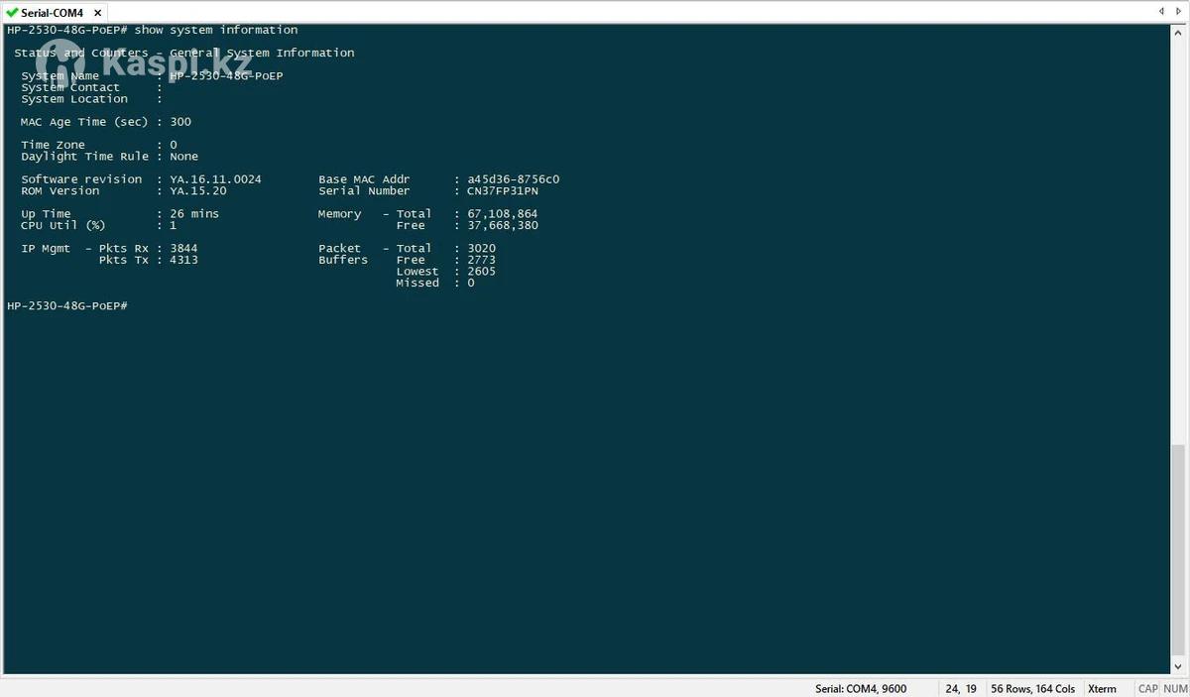Click the free buffers value '2773'
This screenshot has width=1190, height=697.
[x=481, y=260]
